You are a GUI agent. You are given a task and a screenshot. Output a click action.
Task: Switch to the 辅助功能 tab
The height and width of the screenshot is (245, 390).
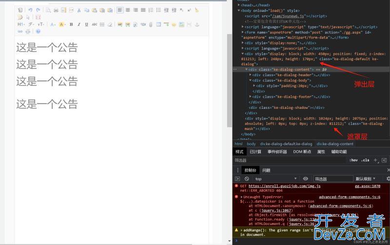[x=339, y=152]
